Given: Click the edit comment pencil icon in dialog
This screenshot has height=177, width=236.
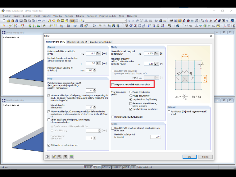Looking at the screenshot, I should coord(54,157).
